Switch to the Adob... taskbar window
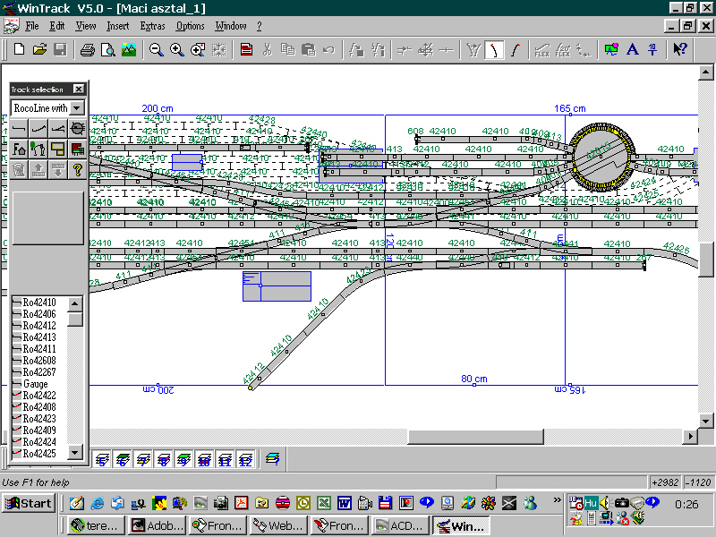Viewport: 716px width, 537px height. click(158, 525)
